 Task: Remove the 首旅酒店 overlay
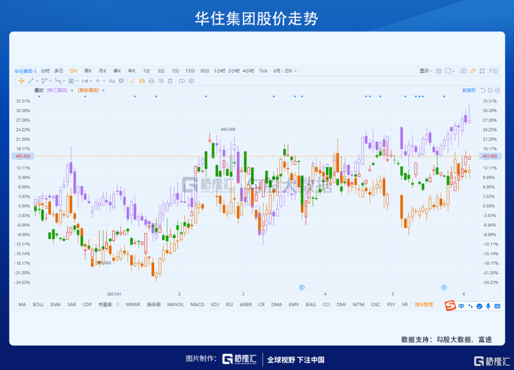[103, 90]
